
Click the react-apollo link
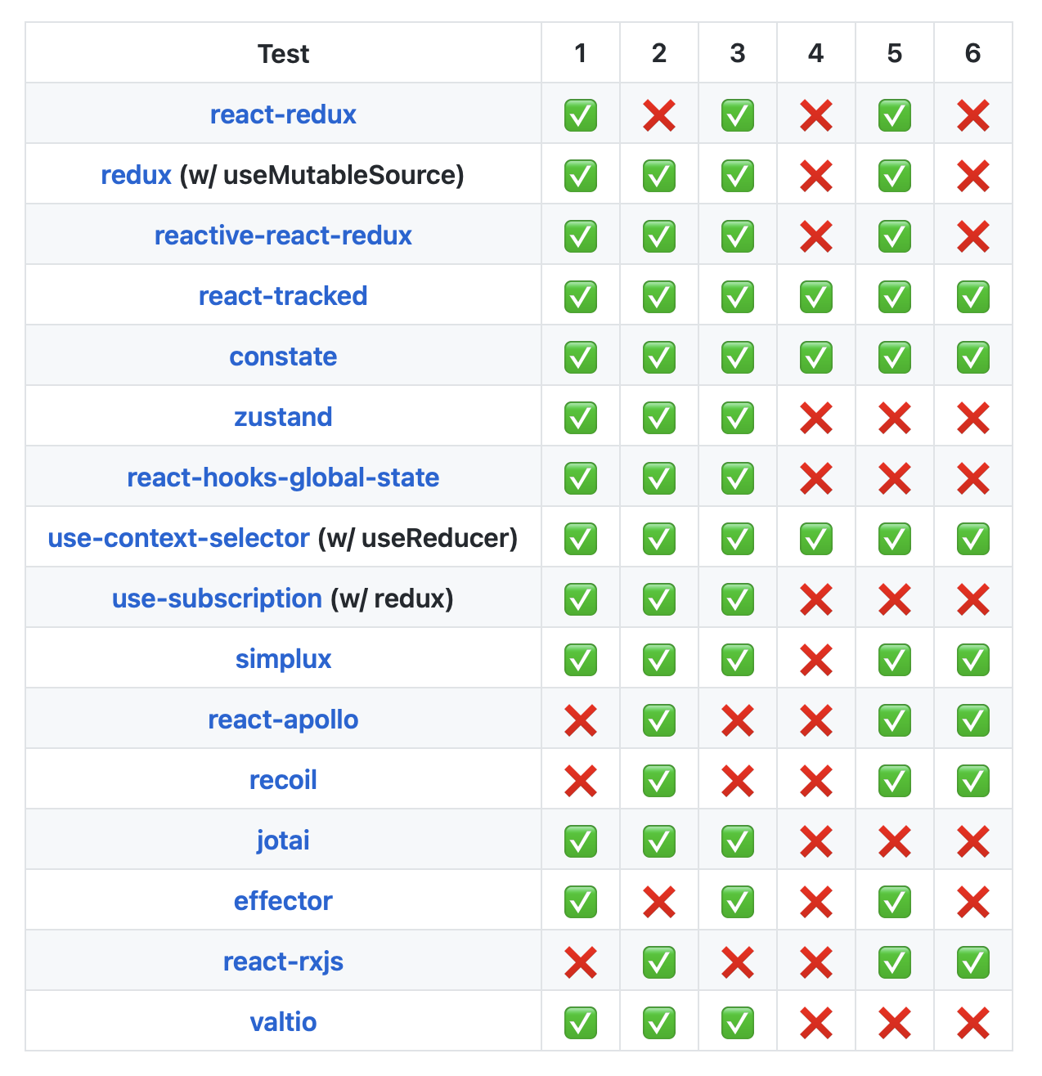283,720
